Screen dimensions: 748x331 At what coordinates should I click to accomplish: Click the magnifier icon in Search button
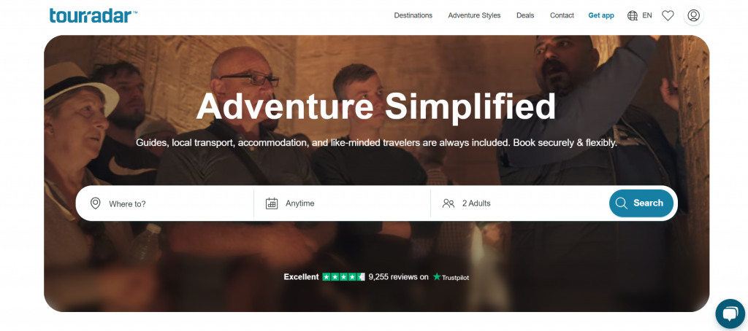(x=621, y=203)
